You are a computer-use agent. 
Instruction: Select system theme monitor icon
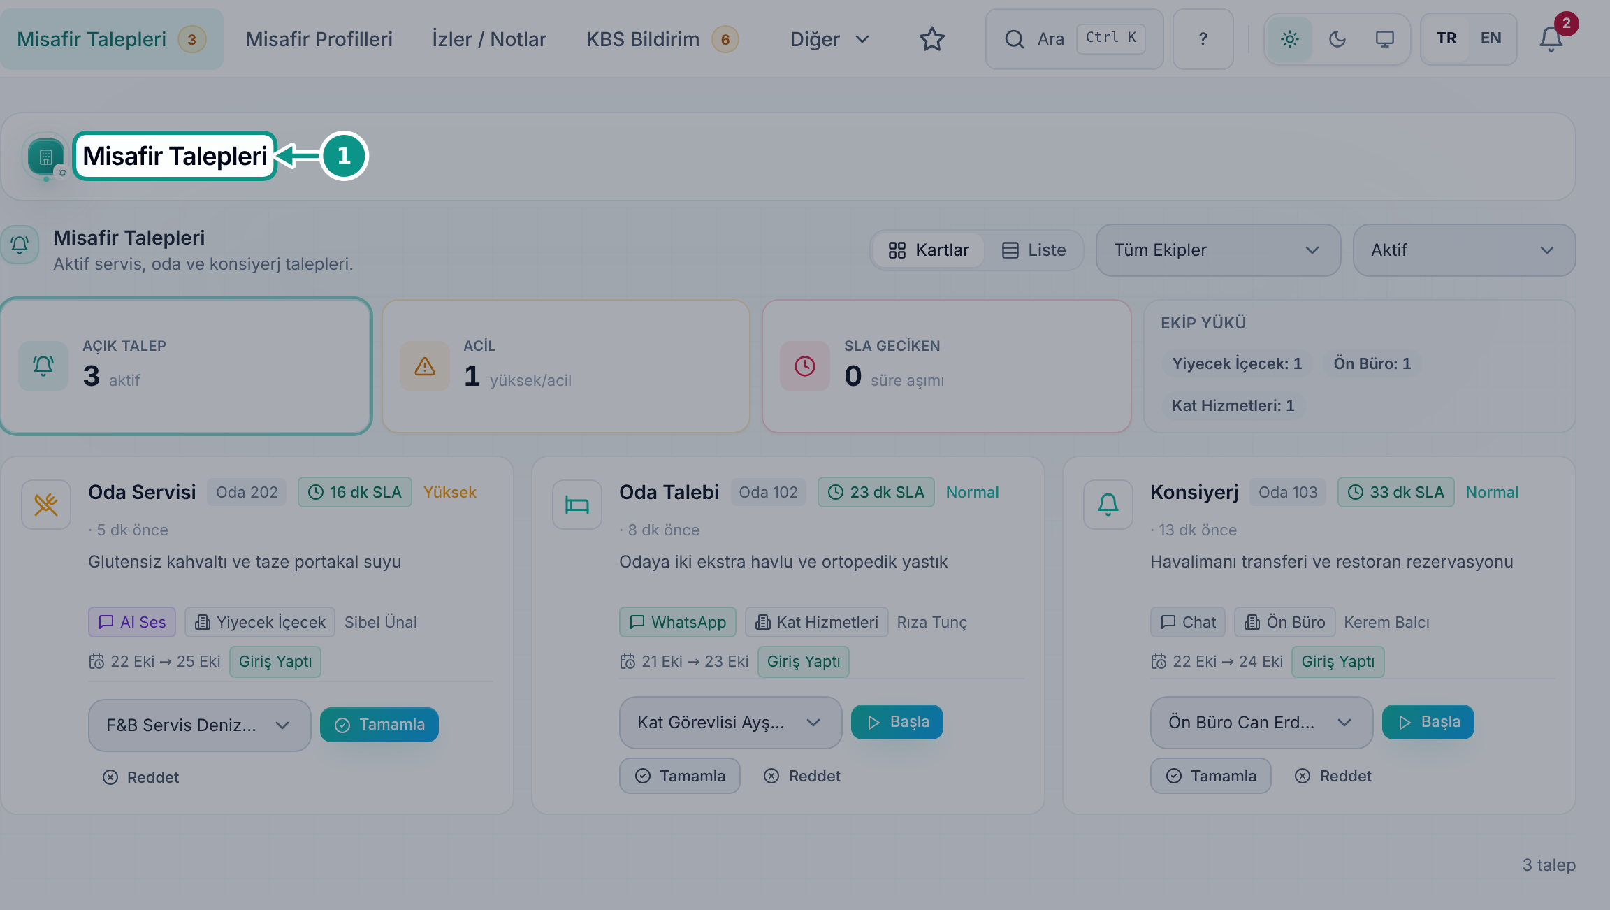pos(1384,39)
